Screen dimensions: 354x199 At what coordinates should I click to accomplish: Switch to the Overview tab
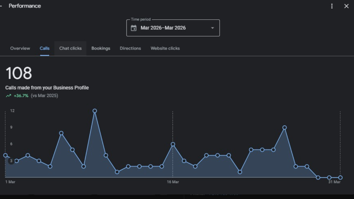point(20,48)
